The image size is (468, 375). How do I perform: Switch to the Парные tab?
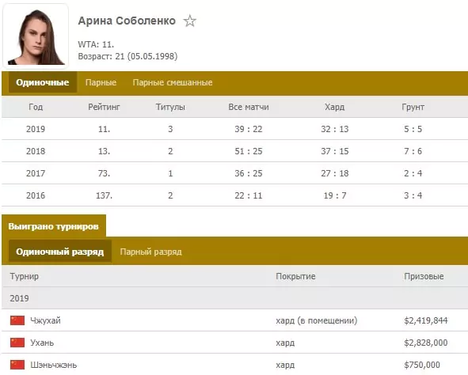(x=101, y=82)
